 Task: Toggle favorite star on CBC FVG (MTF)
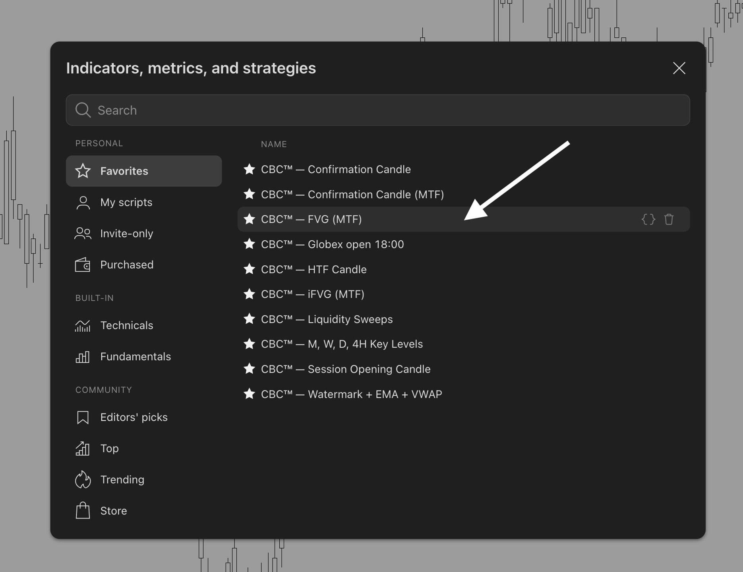[x=249, y=219]
